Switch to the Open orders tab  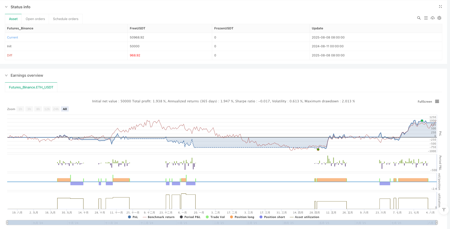pyautogui.click(x=35, y=19)
